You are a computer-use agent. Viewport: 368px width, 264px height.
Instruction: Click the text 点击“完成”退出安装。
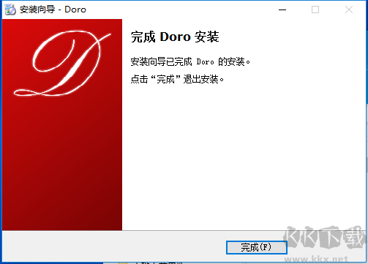177,79
